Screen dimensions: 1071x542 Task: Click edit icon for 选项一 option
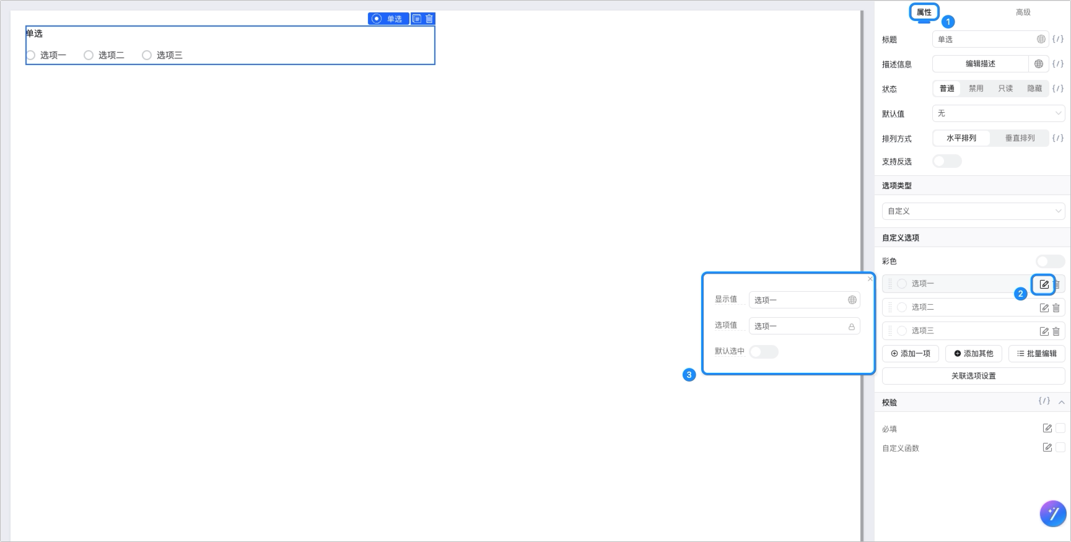pyautogui.click(x=1044, y=284)
